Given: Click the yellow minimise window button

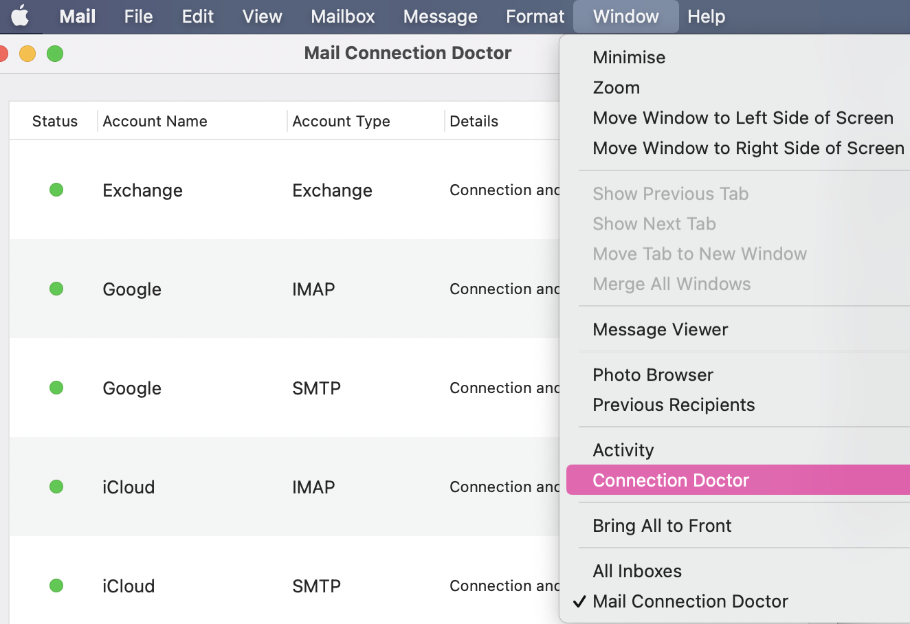Looking at the screenshot, I should point(27,54).
